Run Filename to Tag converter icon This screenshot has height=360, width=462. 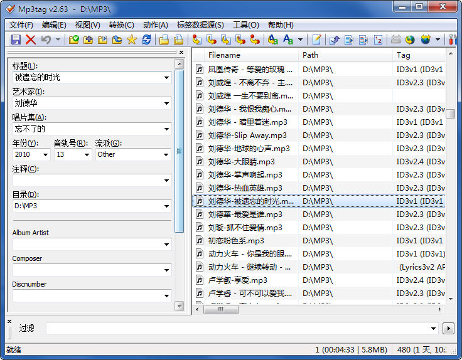point(212,39)
